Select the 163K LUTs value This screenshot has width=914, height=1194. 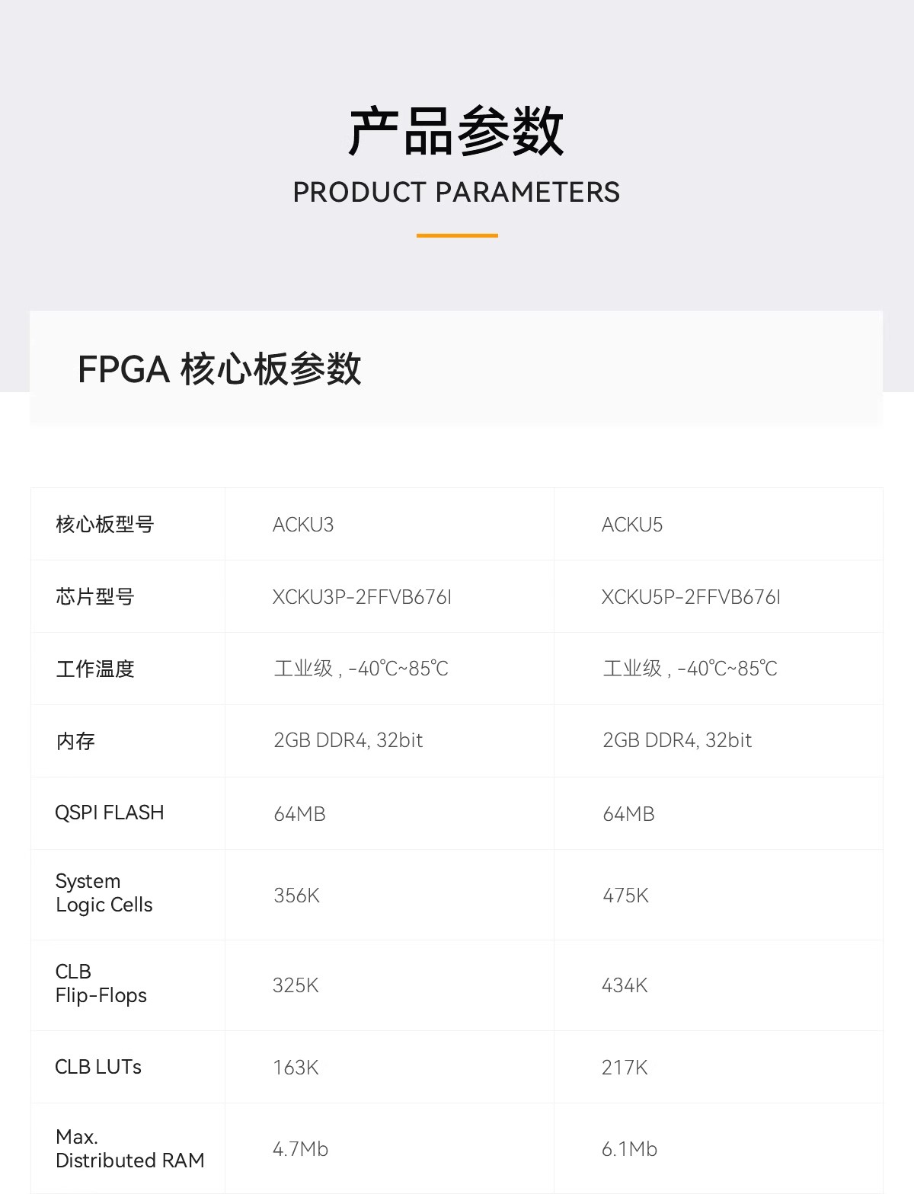click(x=296, y=1068)
